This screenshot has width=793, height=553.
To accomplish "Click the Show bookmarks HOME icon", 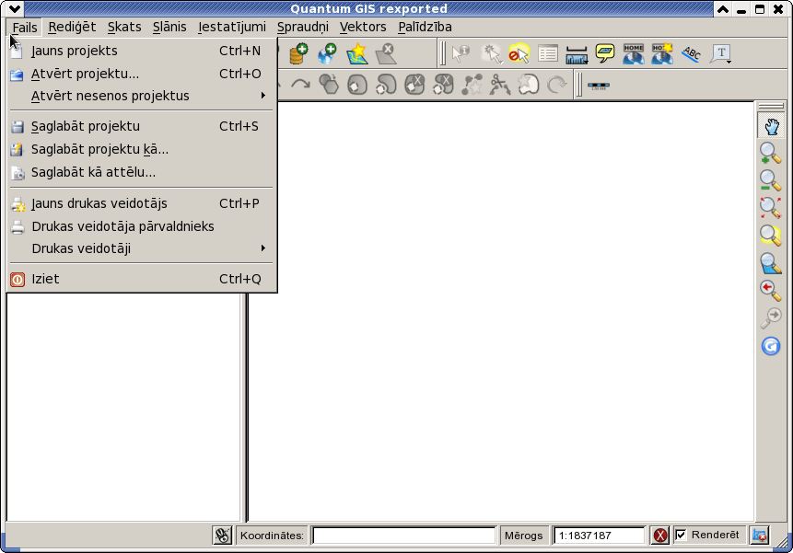I will [633, 53].
